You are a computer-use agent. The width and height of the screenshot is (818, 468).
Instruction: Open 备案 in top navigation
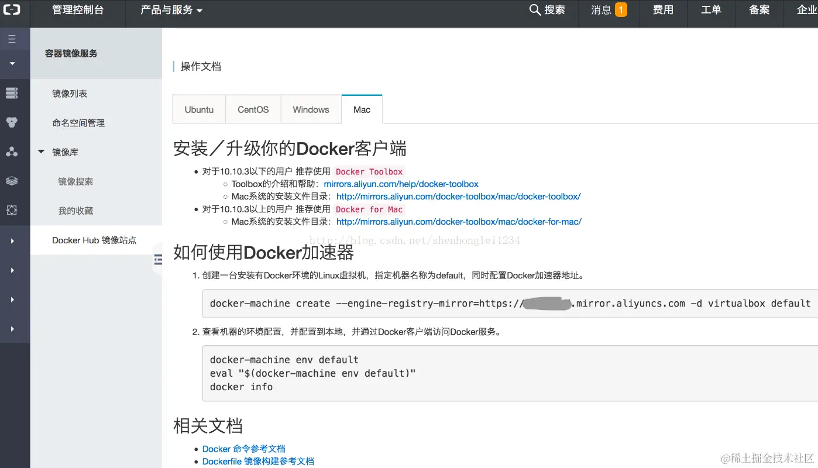click(x=759, y=10)
